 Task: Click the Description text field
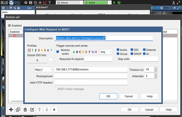[x=104, y=38]
